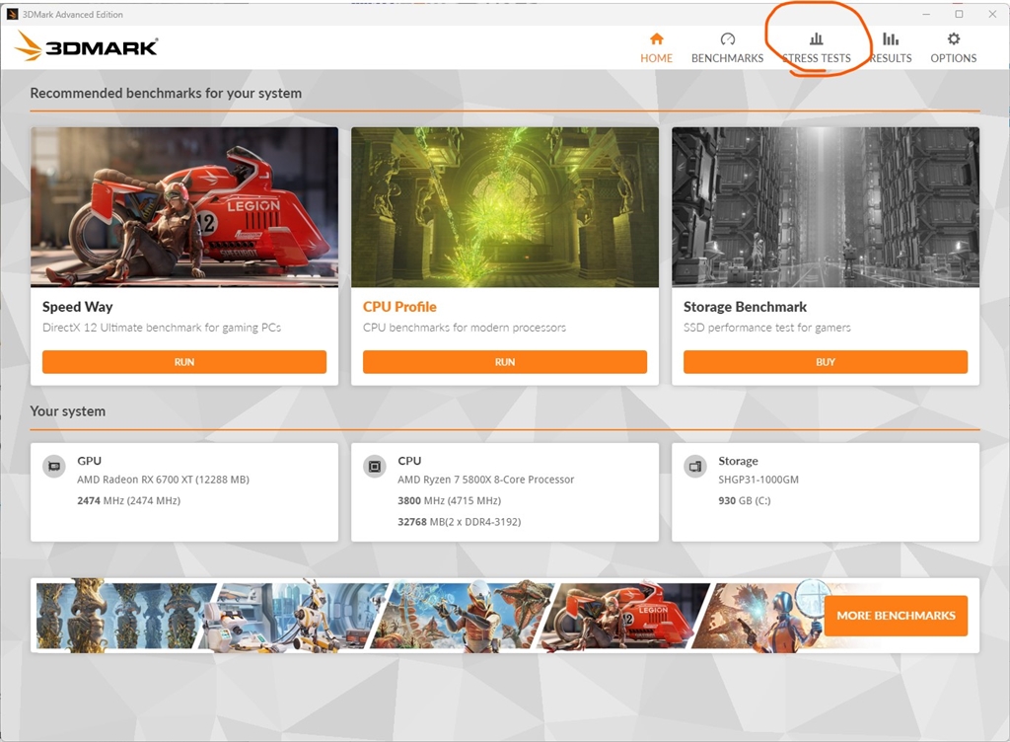Buy the Storage Benchmark

click(826, 362)
